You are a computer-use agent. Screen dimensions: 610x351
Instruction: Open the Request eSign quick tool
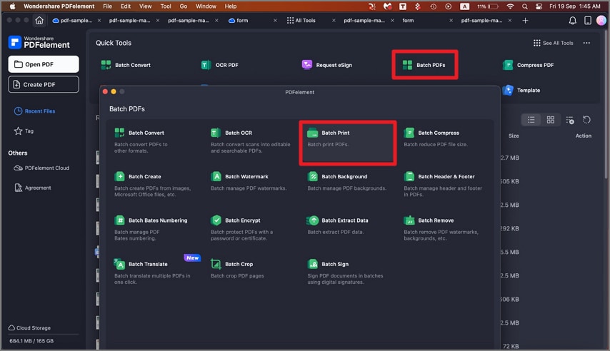[x=327, y=65]
